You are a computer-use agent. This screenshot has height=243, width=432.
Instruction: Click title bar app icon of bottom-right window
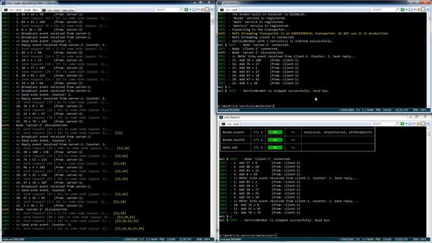(x=221, y=117)
